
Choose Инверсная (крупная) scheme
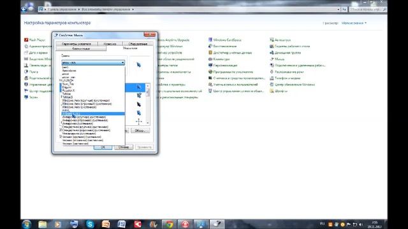(x=93, y=117)
